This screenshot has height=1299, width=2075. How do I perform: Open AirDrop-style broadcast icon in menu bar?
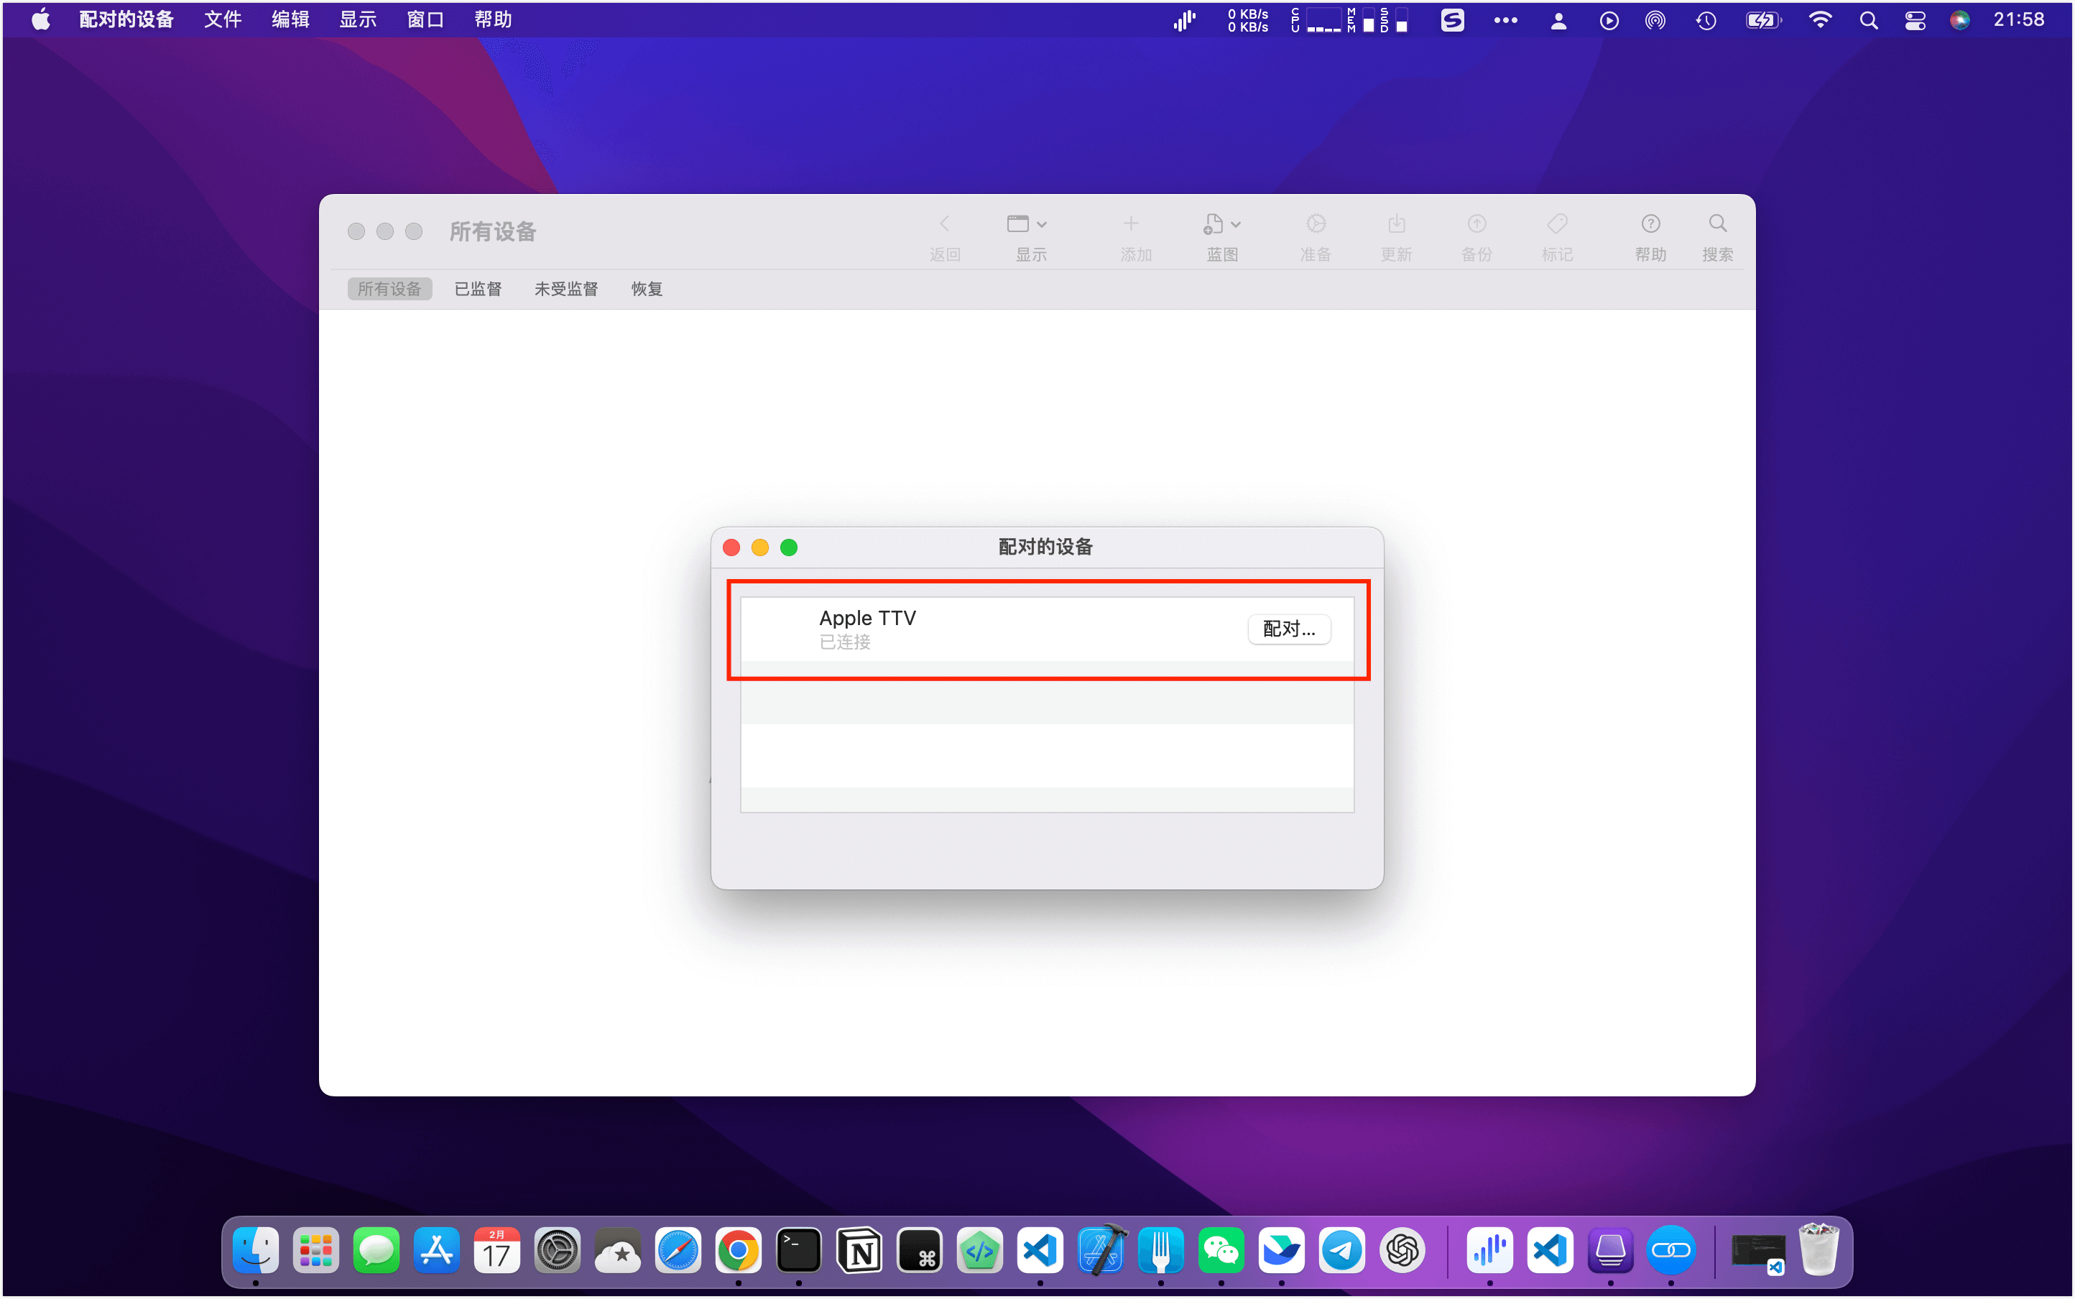tap(1655, 20)
